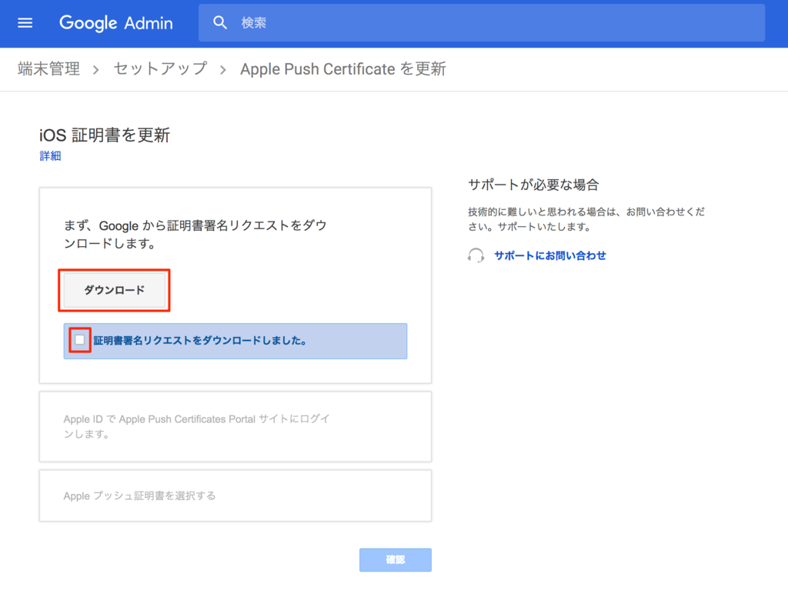
Task: Open the 詳細 link
Action: 50,156
